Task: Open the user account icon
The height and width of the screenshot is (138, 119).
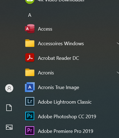Action: coord(9,88)
